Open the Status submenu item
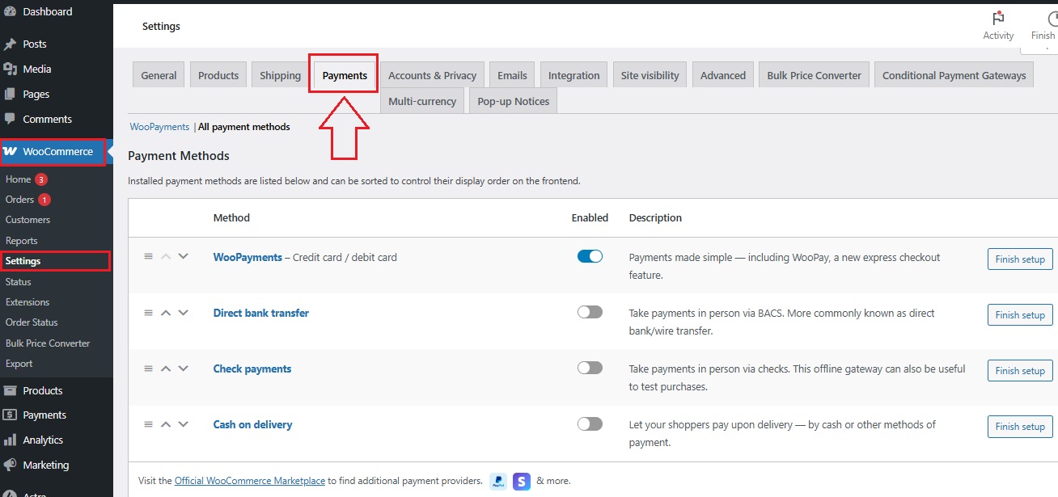The width and height of the screenshot is (1058, 497). point(19,282)
